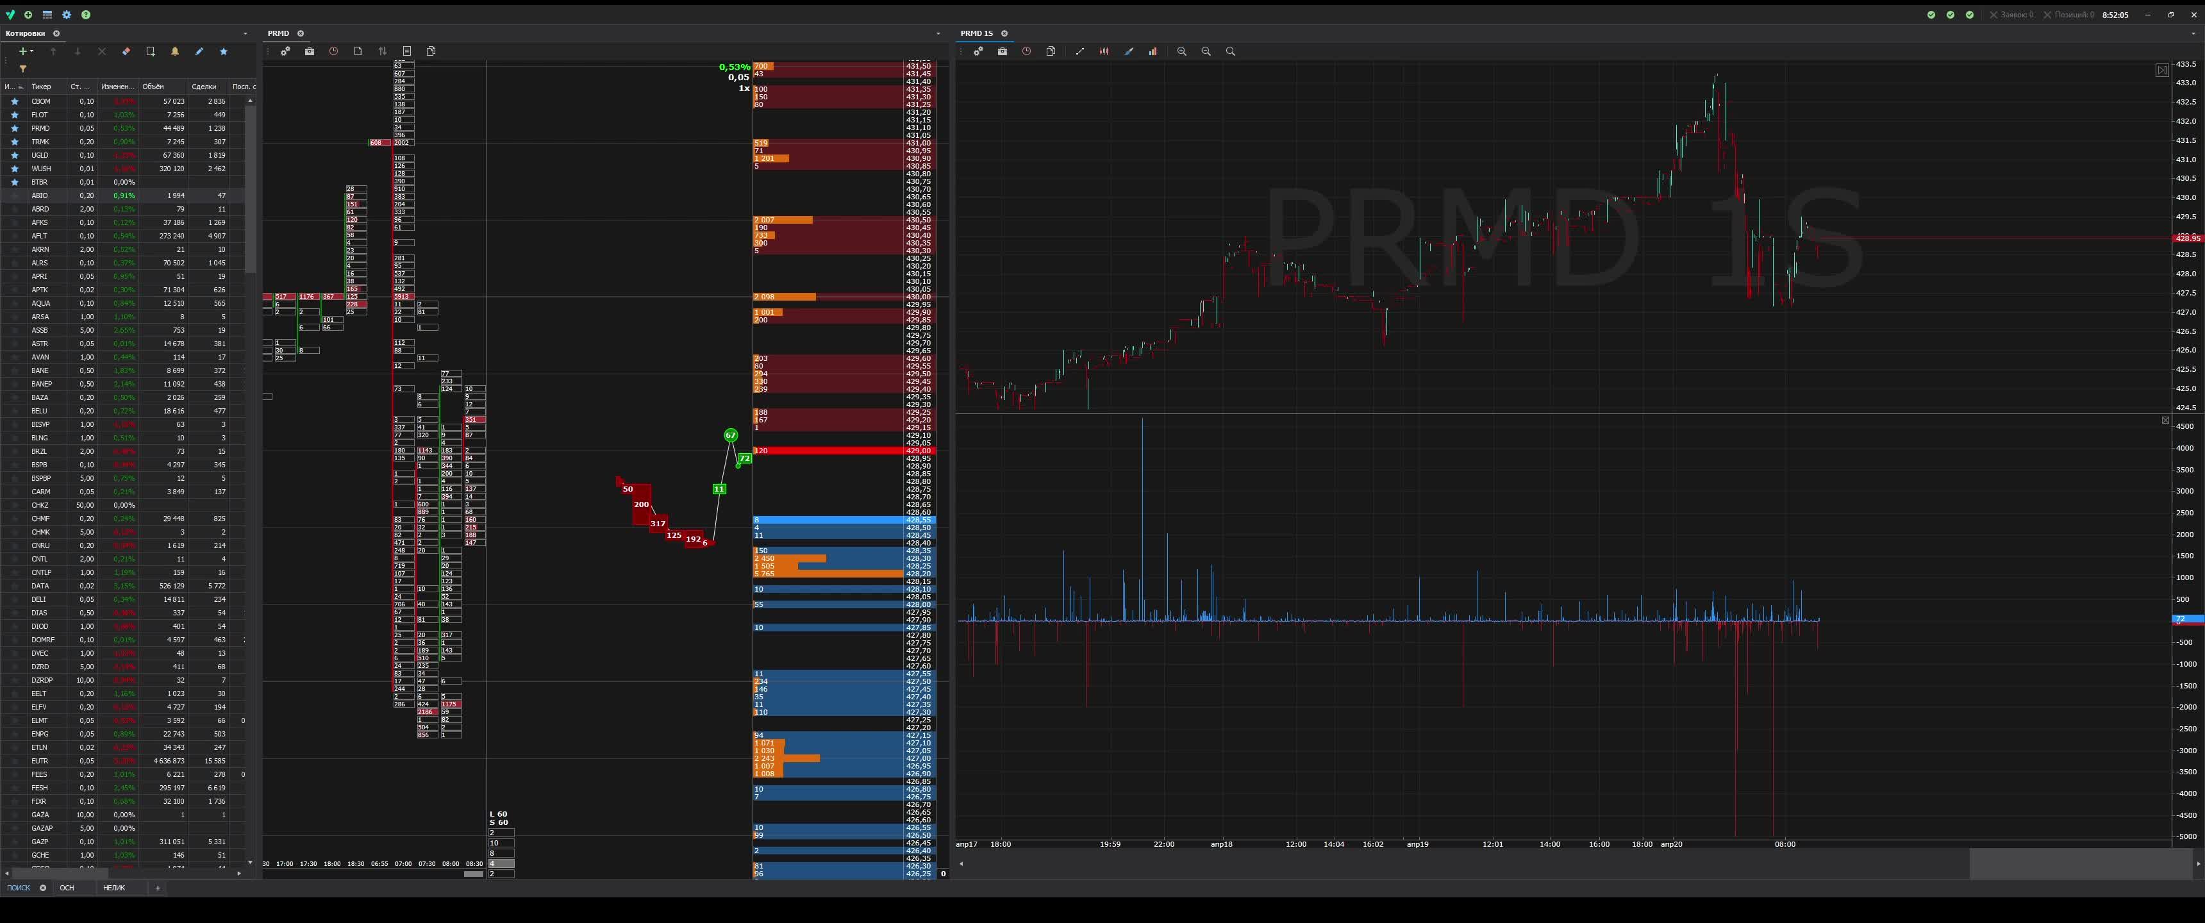Expand the PRMD order book panel dropdown arrow
The image size is (2205, 923).
pyautogui.click(x=938, y=33)
